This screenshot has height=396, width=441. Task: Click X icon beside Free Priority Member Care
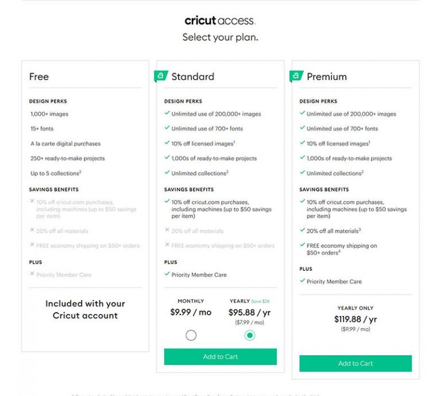tap(32, 274)
